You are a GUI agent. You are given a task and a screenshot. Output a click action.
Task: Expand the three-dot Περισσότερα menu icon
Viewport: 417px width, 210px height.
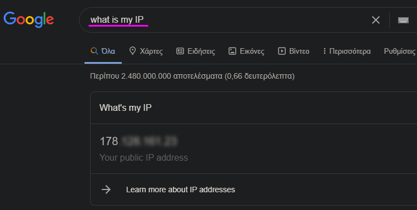[324, 51]
